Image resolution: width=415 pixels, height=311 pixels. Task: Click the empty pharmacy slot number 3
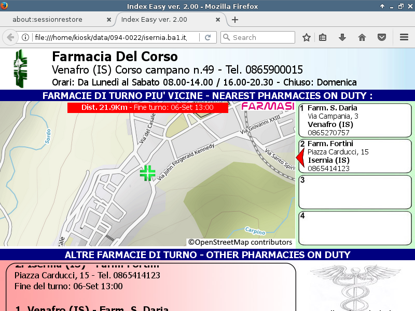pyautogui.click(x=355, y=192)
